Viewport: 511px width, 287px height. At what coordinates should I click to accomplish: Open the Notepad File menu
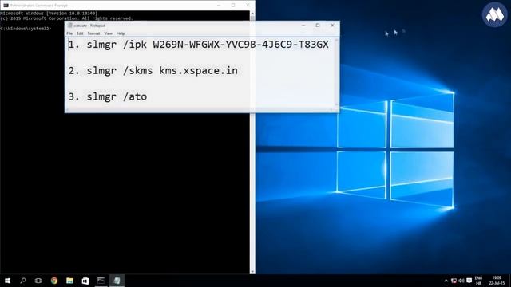pyautogui.click(x=69, y=33)
